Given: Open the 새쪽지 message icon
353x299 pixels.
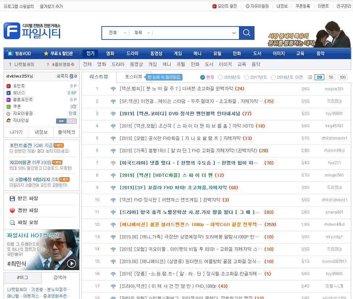Looking at the screenshot, I should [x=71, y=76].
